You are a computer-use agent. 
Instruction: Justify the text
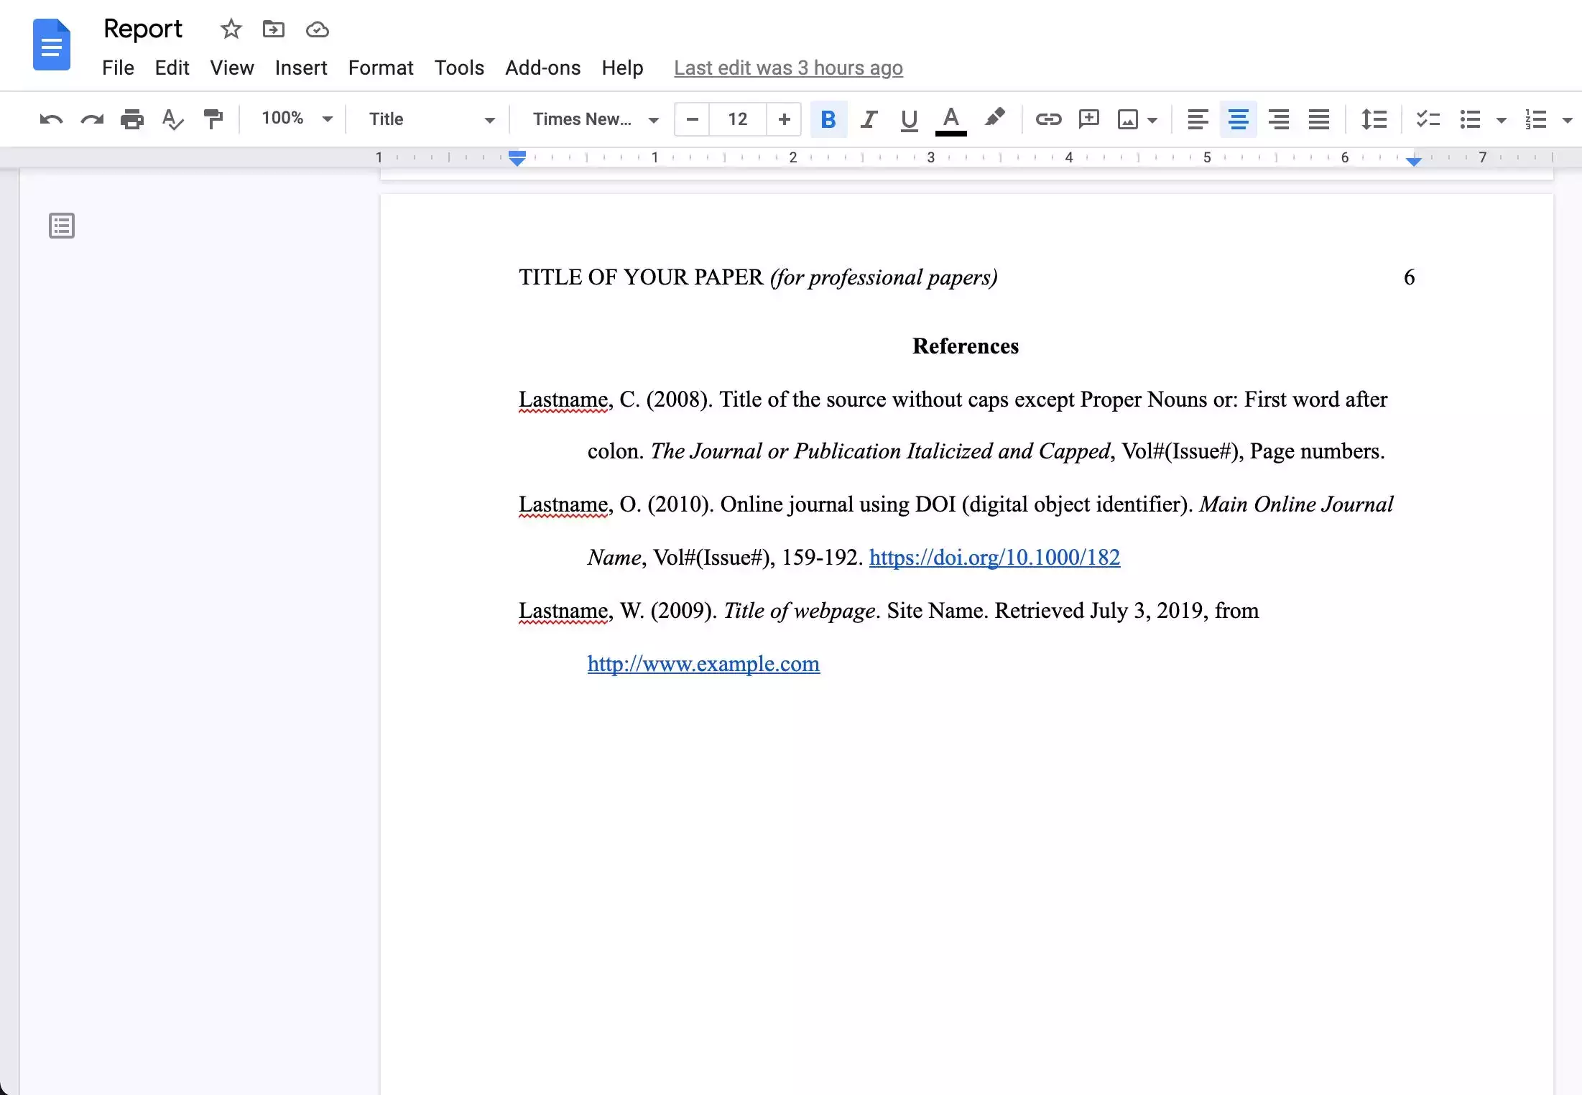click(1319, 119)
